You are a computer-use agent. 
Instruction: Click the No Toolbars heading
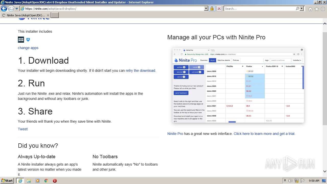click(x=105, y=156)
